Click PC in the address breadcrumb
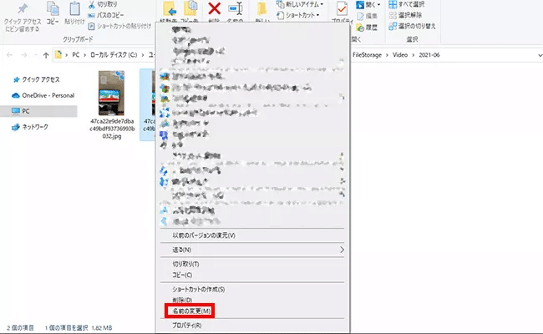Viewport: 543px width, 334px height. 75,55
